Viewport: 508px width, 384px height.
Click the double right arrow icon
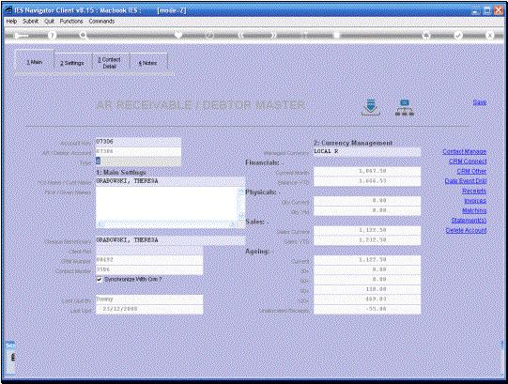[274, 36]
